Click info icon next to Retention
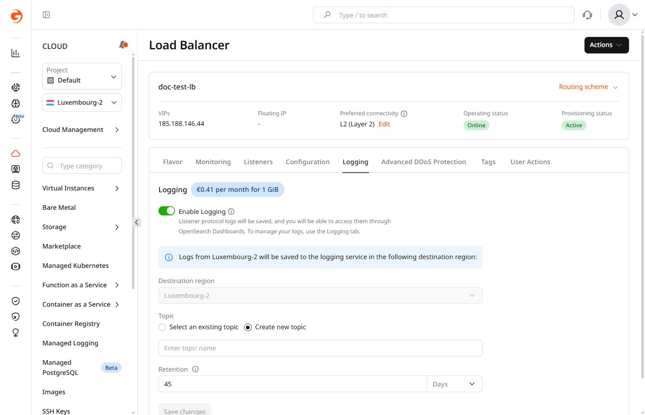Viewport: 645px width, 415px height. [195, 369]
